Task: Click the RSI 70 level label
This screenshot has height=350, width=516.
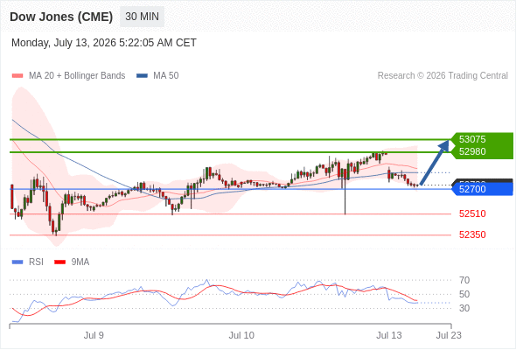Action: pyautogui.click(x=464, y=280)
